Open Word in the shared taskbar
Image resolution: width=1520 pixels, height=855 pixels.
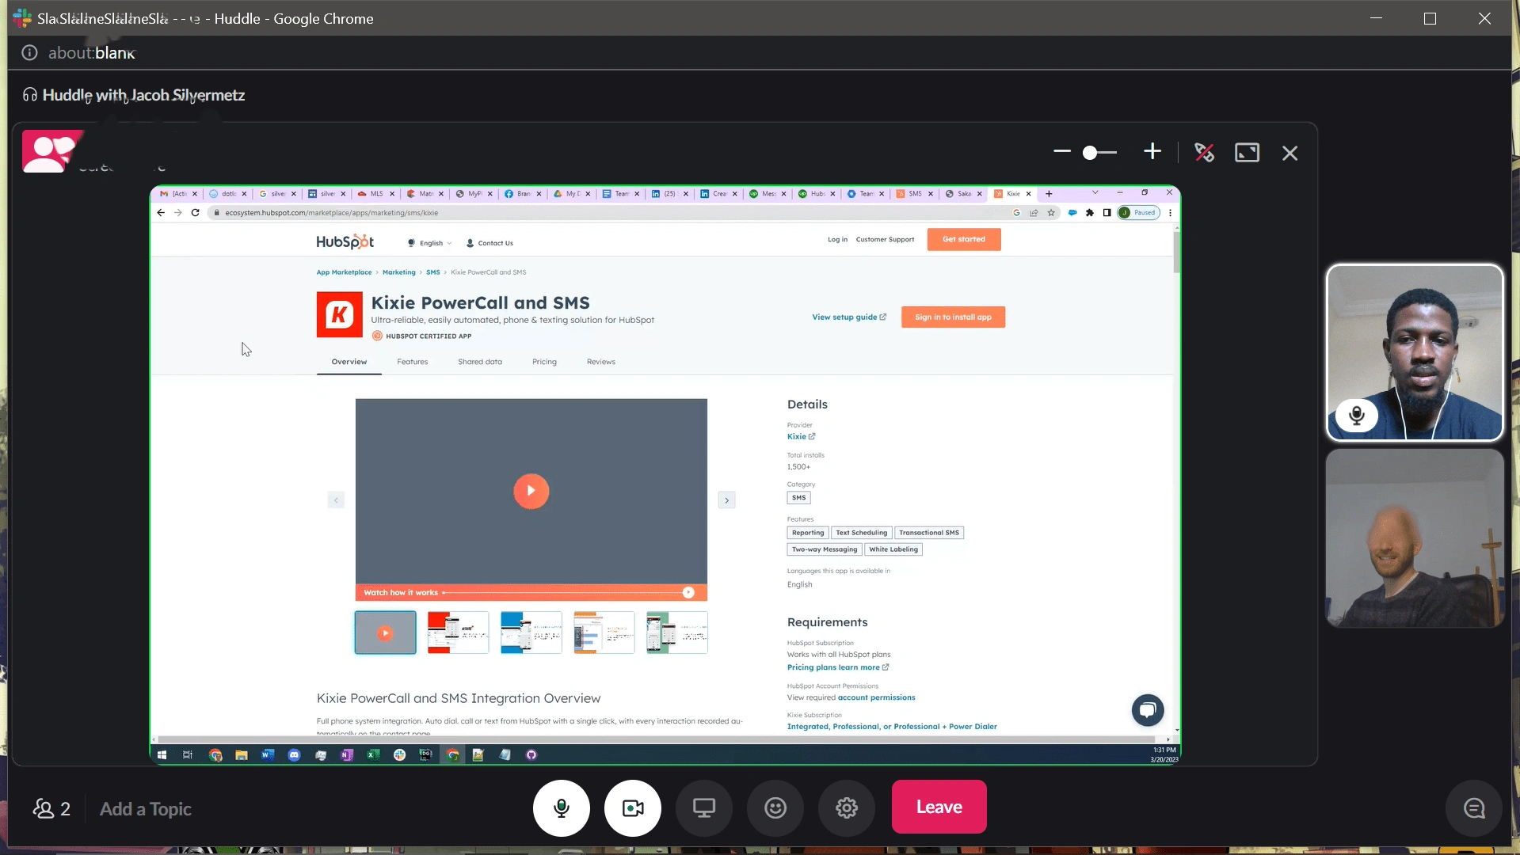tap(268, 755)
